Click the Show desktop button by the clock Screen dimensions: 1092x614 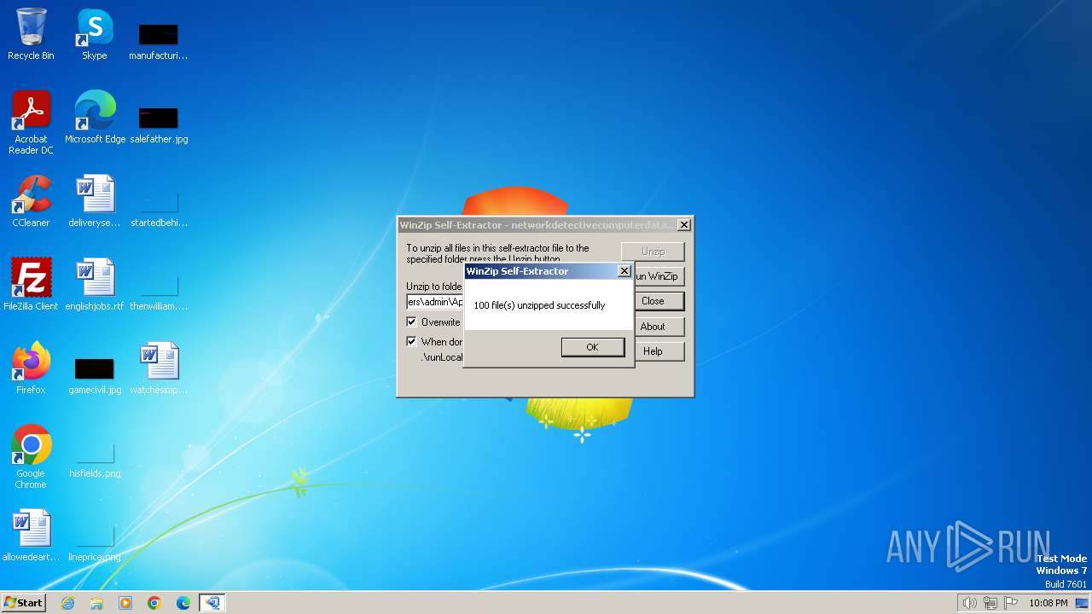click(1083, 603)
